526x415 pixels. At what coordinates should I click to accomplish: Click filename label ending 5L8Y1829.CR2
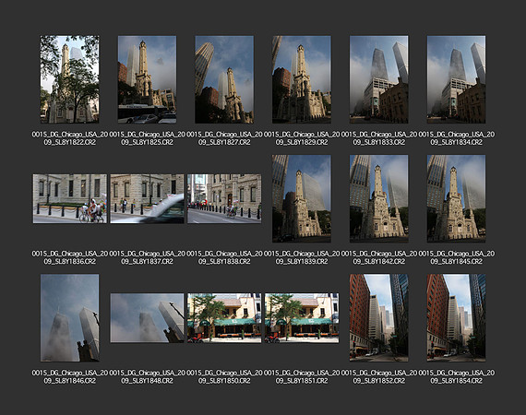(302, 138)
